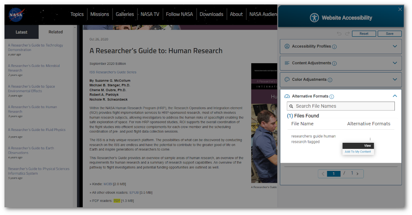The width and height of the screenshot is (412, 215).
Task: Click the Content Adjustments lines icon
Action: (287, 63)
